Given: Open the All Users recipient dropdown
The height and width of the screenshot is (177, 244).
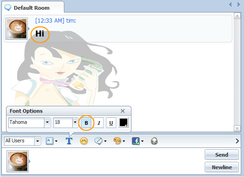Looking at the screenshot, I should (x=38, y=141).
